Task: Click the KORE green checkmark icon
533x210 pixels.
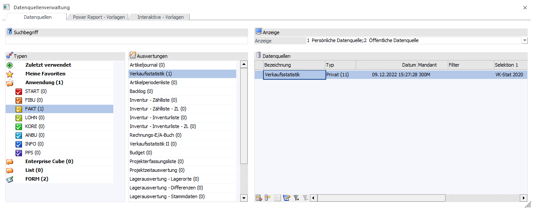Action: (18, 126)
